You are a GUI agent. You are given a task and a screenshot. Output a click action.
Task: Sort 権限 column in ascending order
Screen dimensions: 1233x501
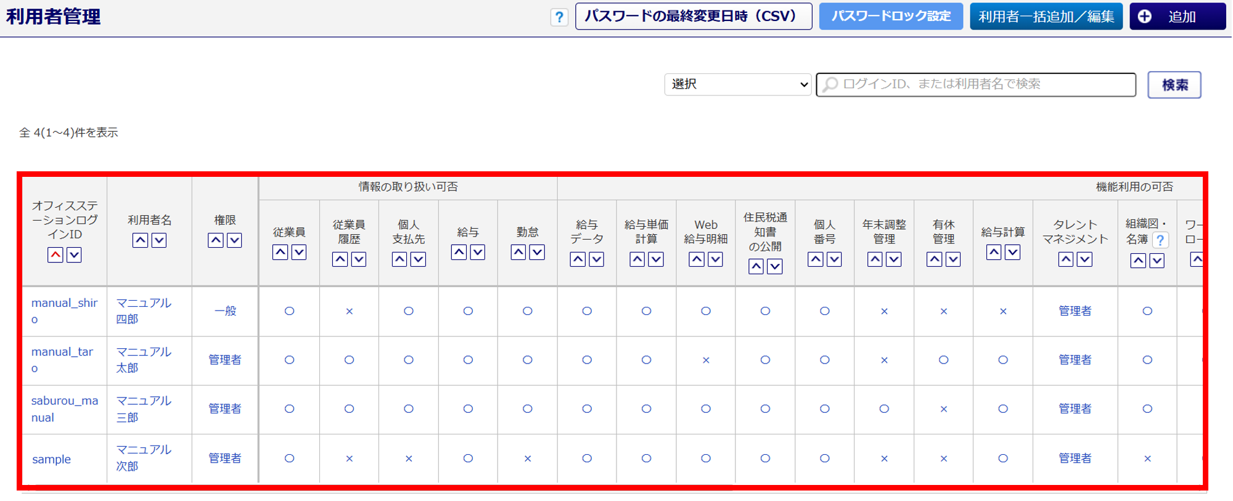click(216, 240)
